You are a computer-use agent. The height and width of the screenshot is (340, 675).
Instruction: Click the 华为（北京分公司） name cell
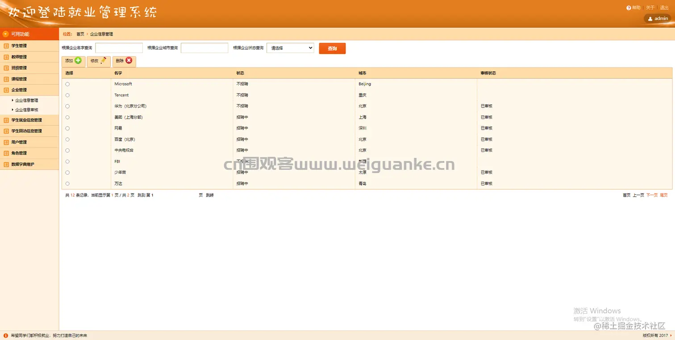(x=172, y=106)
